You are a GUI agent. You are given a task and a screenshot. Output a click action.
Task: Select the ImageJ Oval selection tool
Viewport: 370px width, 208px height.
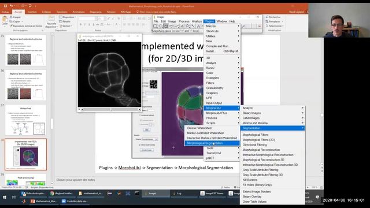tap(161, 26)
